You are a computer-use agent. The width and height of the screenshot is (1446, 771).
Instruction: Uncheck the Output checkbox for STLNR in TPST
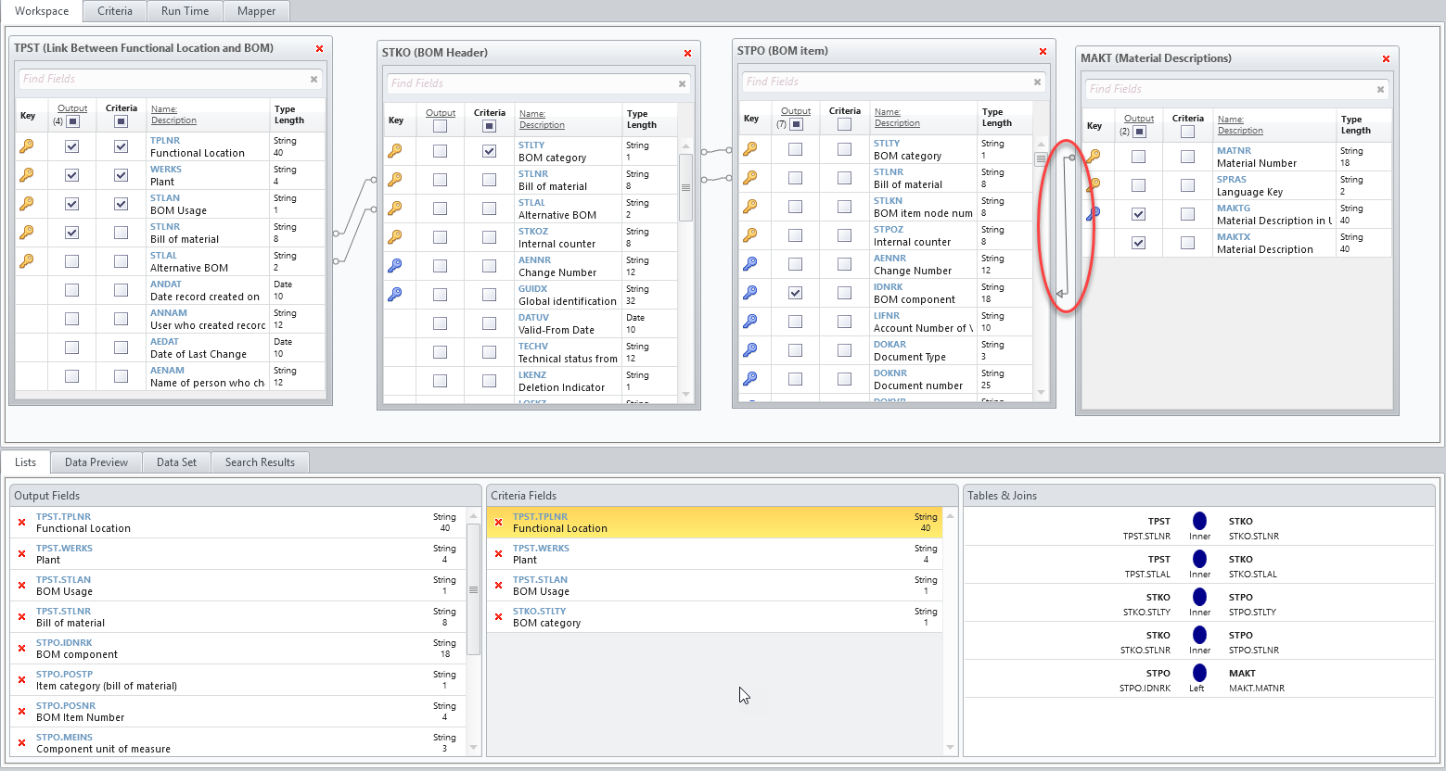[72, 233]
